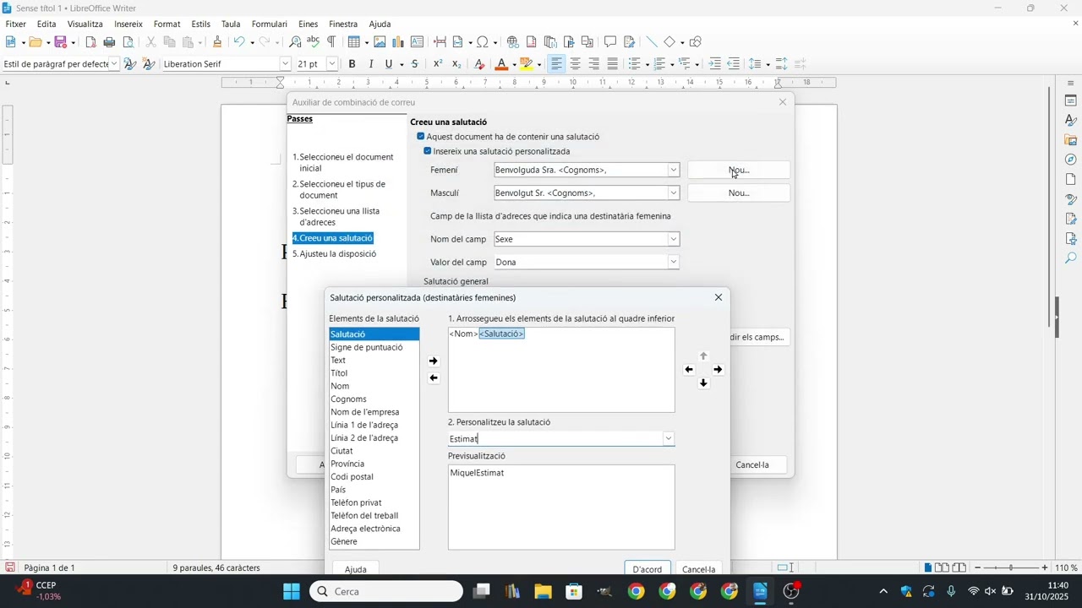Apply Italic formatting
Screen dimensions: 1082x608
371,64
